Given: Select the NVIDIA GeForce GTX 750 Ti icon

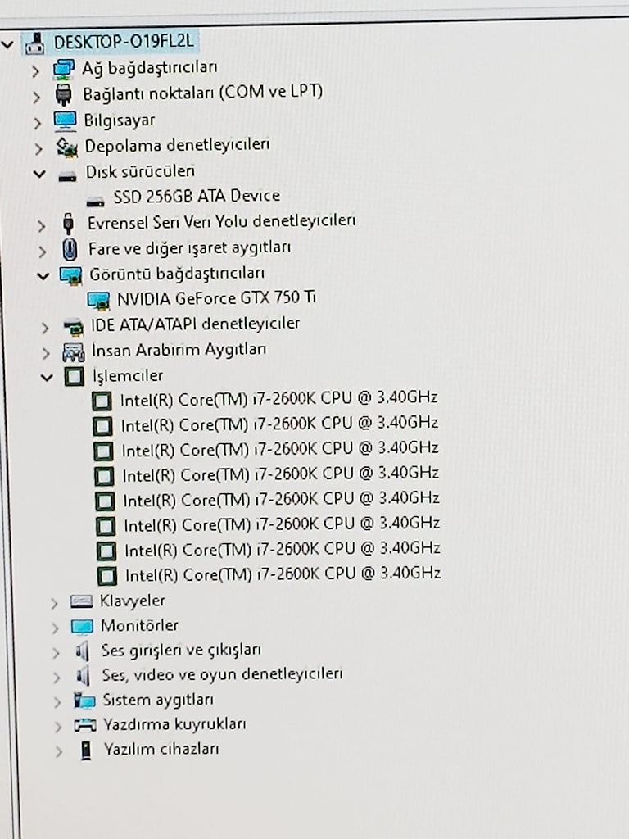Looking at the screenshot, I should (98, 300).
